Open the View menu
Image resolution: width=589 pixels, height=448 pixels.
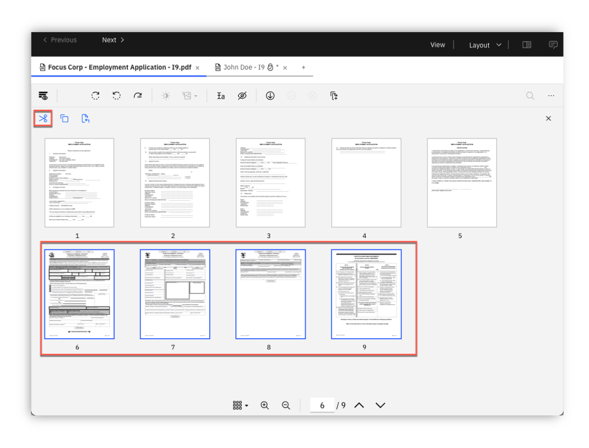coord(438,44)
